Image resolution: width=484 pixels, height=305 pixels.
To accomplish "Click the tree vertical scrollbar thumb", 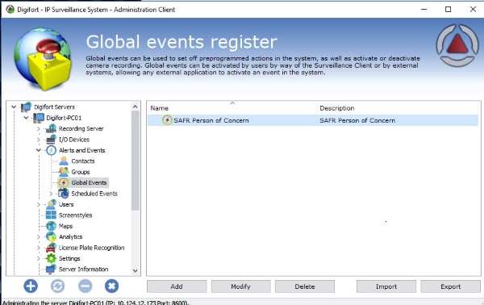I will pos(136,161).
